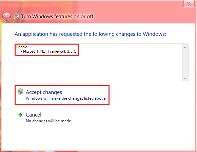
Task: Choose Cancel to make no changes
Action: [49, 118]
